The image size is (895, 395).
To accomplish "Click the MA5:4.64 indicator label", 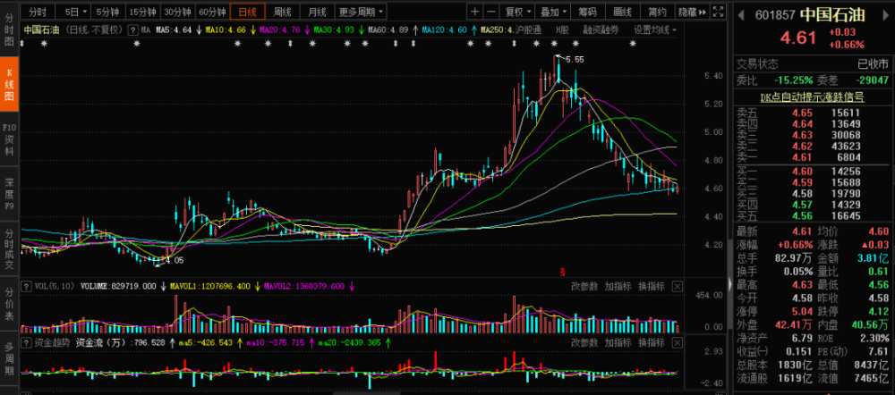I will 173,30.
